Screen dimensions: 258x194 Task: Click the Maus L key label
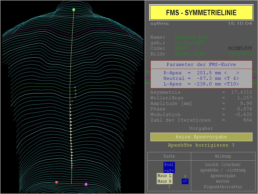[x=164, y=176]
